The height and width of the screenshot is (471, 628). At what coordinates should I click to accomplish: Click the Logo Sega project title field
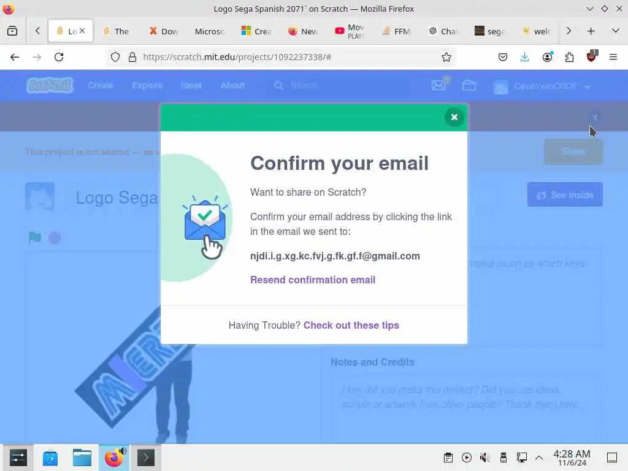[x=280, y=197]
